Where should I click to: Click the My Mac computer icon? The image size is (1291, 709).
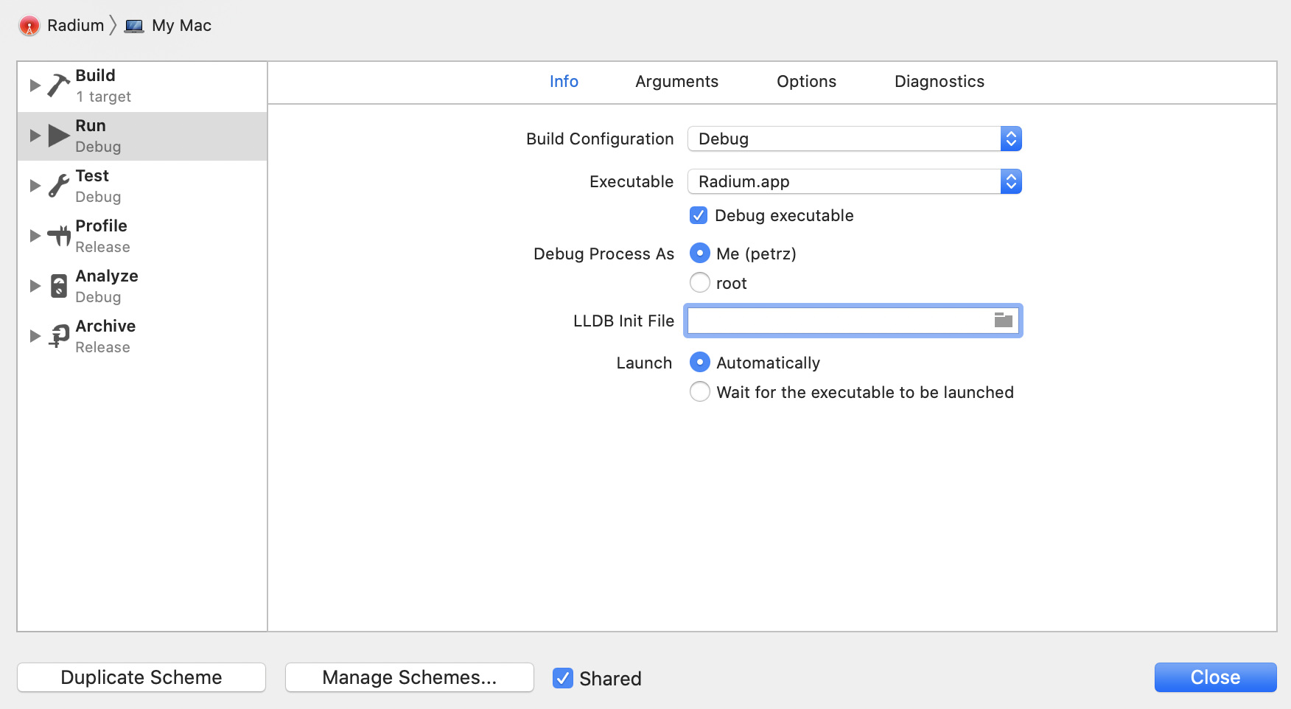tap(134, 27)
